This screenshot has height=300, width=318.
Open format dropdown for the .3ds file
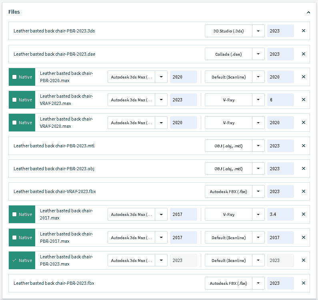[x=258, y=31]
